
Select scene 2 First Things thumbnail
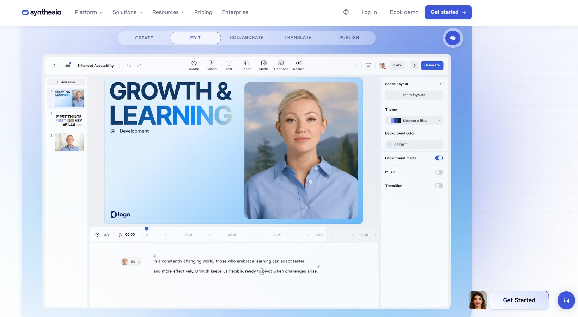[x=69, y=120]
